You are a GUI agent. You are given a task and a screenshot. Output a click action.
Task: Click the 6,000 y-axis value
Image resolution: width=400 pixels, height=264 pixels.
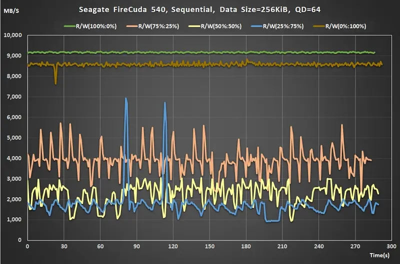coord(14,117)
